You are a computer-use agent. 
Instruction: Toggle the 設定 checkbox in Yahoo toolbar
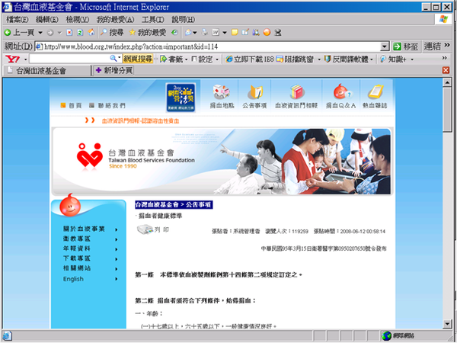[194, 59]
